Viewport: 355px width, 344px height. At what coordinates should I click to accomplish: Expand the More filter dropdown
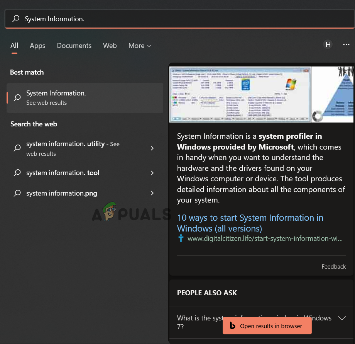[x=140, y=46]
